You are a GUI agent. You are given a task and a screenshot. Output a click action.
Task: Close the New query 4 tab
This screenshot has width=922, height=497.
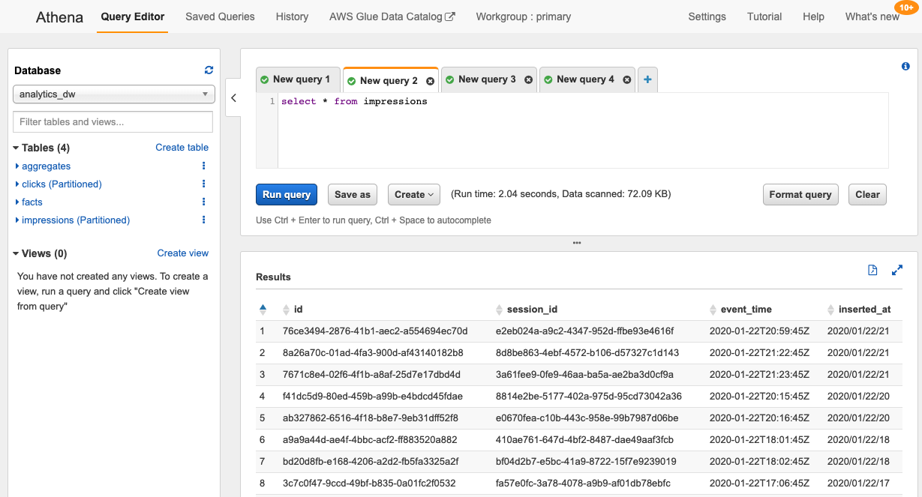(626, 79)
